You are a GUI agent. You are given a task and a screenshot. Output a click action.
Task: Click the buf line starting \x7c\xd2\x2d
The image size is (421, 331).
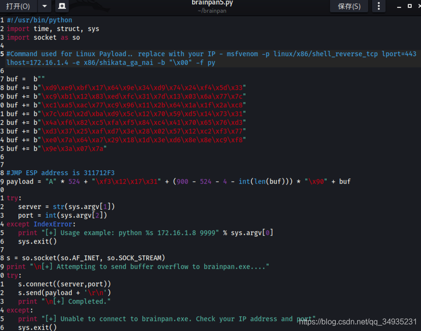126,114
